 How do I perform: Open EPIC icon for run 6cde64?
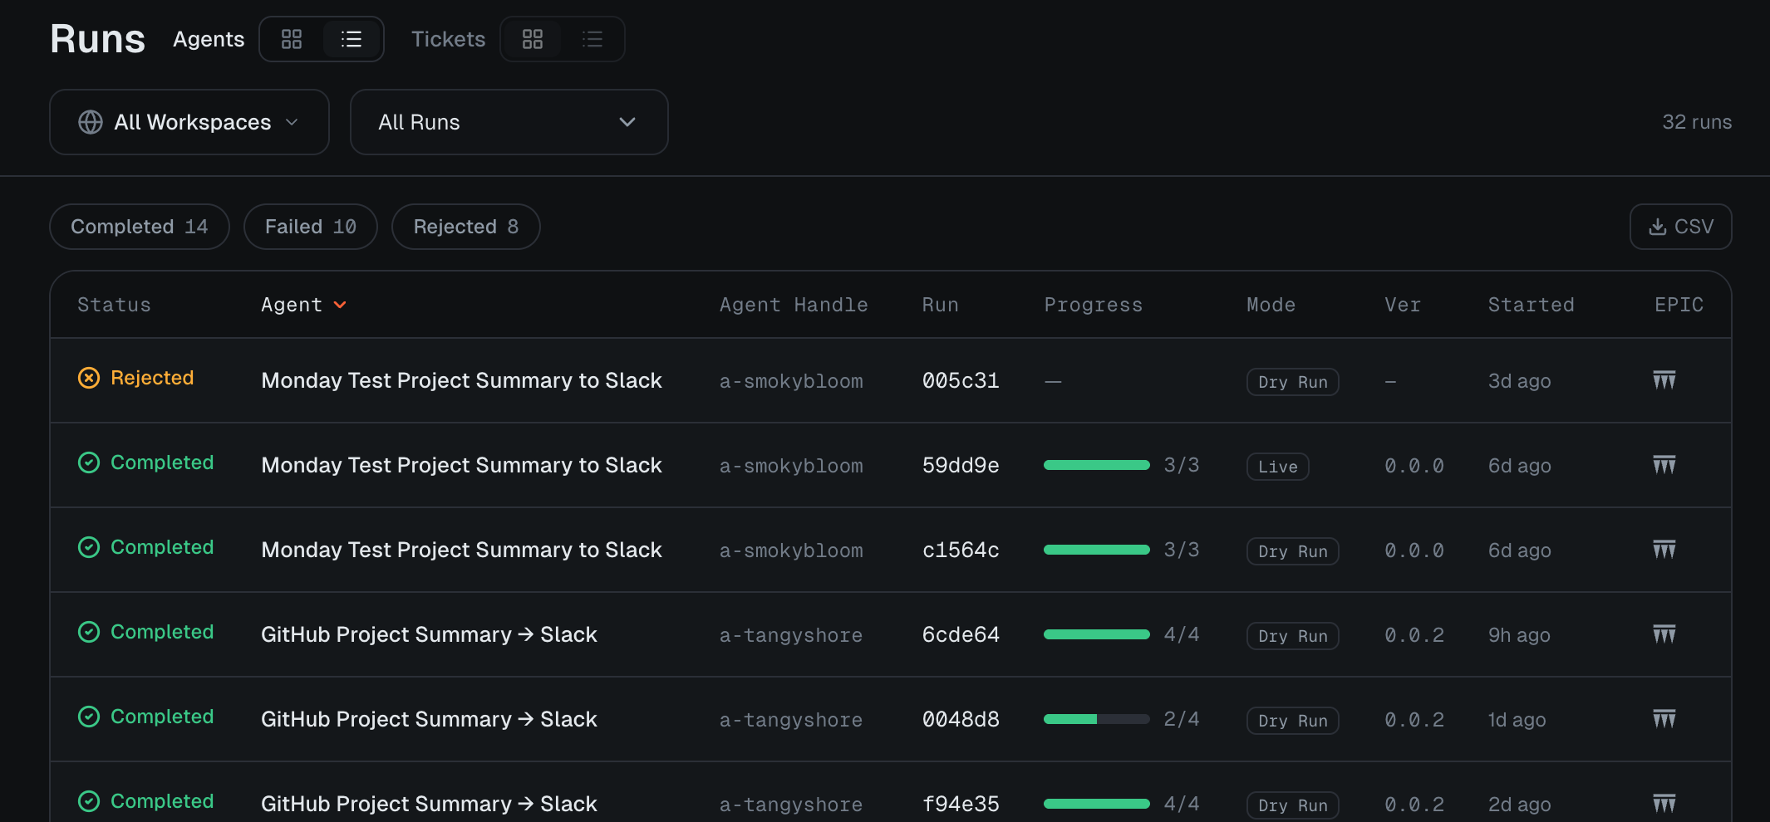[x=1664, y=634]
